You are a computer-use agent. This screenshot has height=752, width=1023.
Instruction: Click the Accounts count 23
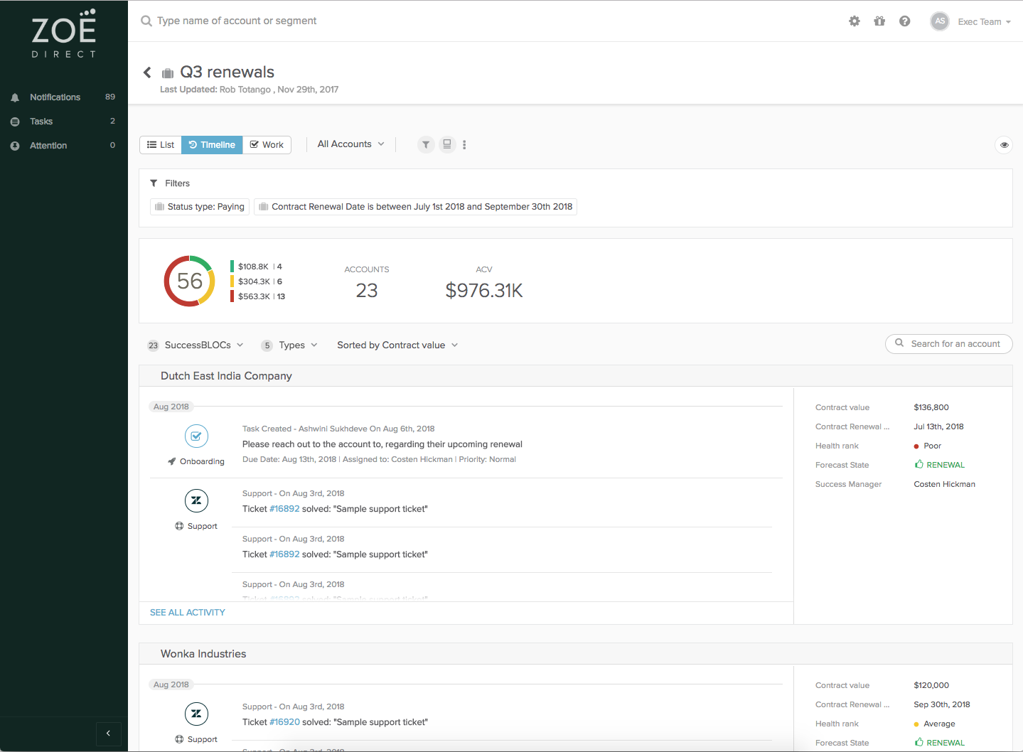point(367,291)
